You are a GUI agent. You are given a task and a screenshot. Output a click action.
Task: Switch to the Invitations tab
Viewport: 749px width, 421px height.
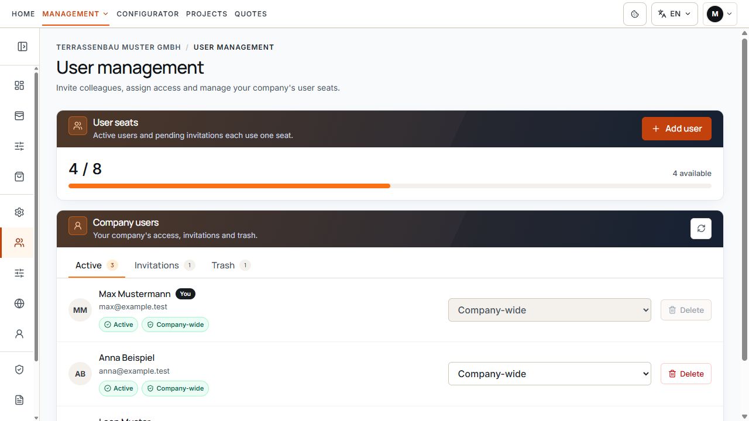(164, 265)
